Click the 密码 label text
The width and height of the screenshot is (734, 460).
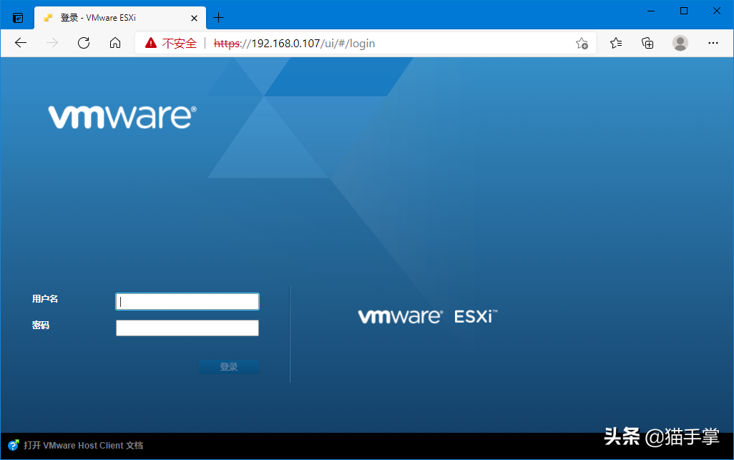click(x=41, y=326)
